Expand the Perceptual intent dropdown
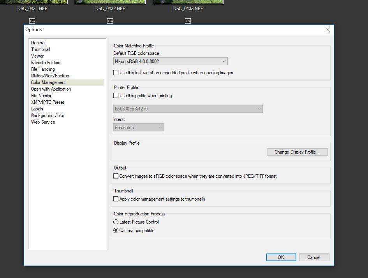 point(139,128)
